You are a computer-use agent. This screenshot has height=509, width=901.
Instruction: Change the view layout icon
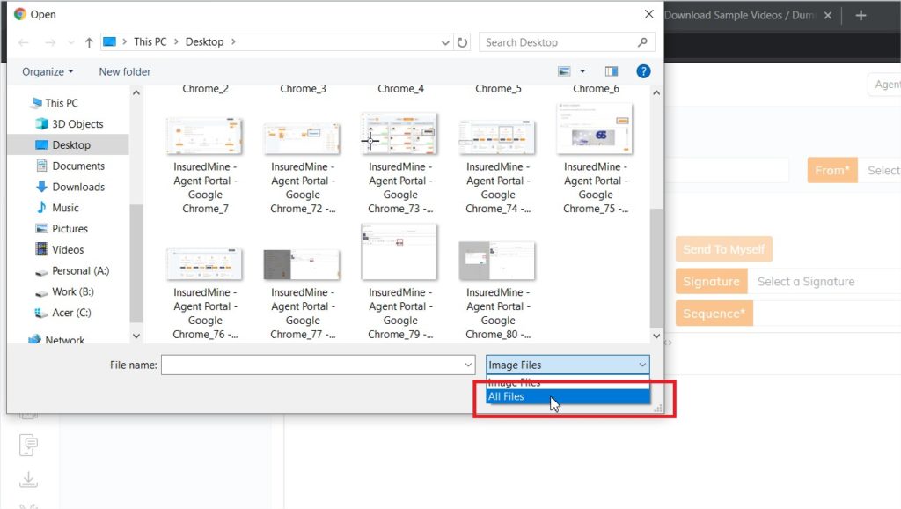pyautogui.click(x=564, y=71)
